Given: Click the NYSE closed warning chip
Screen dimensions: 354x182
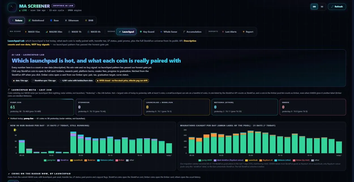Looking at the screenshot, I should point(122,81).
